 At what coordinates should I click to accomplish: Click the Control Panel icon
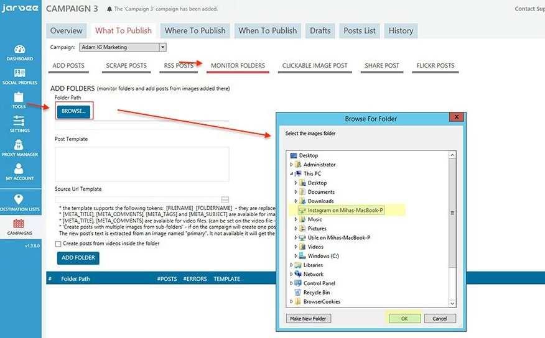pos(298,283)
